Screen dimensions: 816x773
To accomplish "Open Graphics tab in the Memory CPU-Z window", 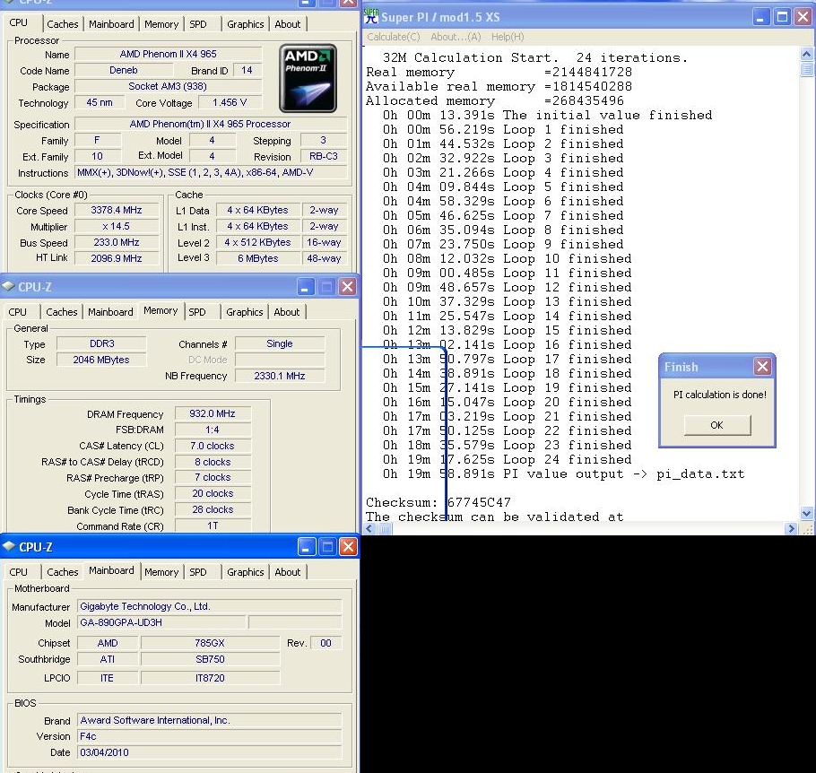I will point(244,312).
